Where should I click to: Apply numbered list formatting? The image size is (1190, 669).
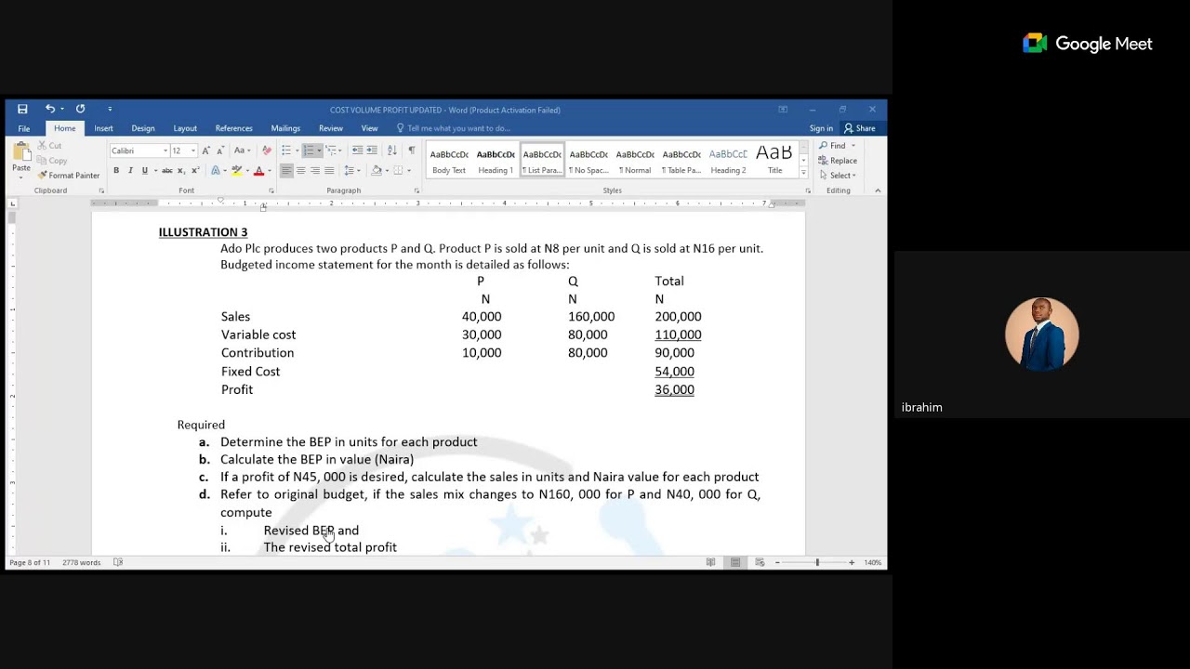(x=309, y=151)
